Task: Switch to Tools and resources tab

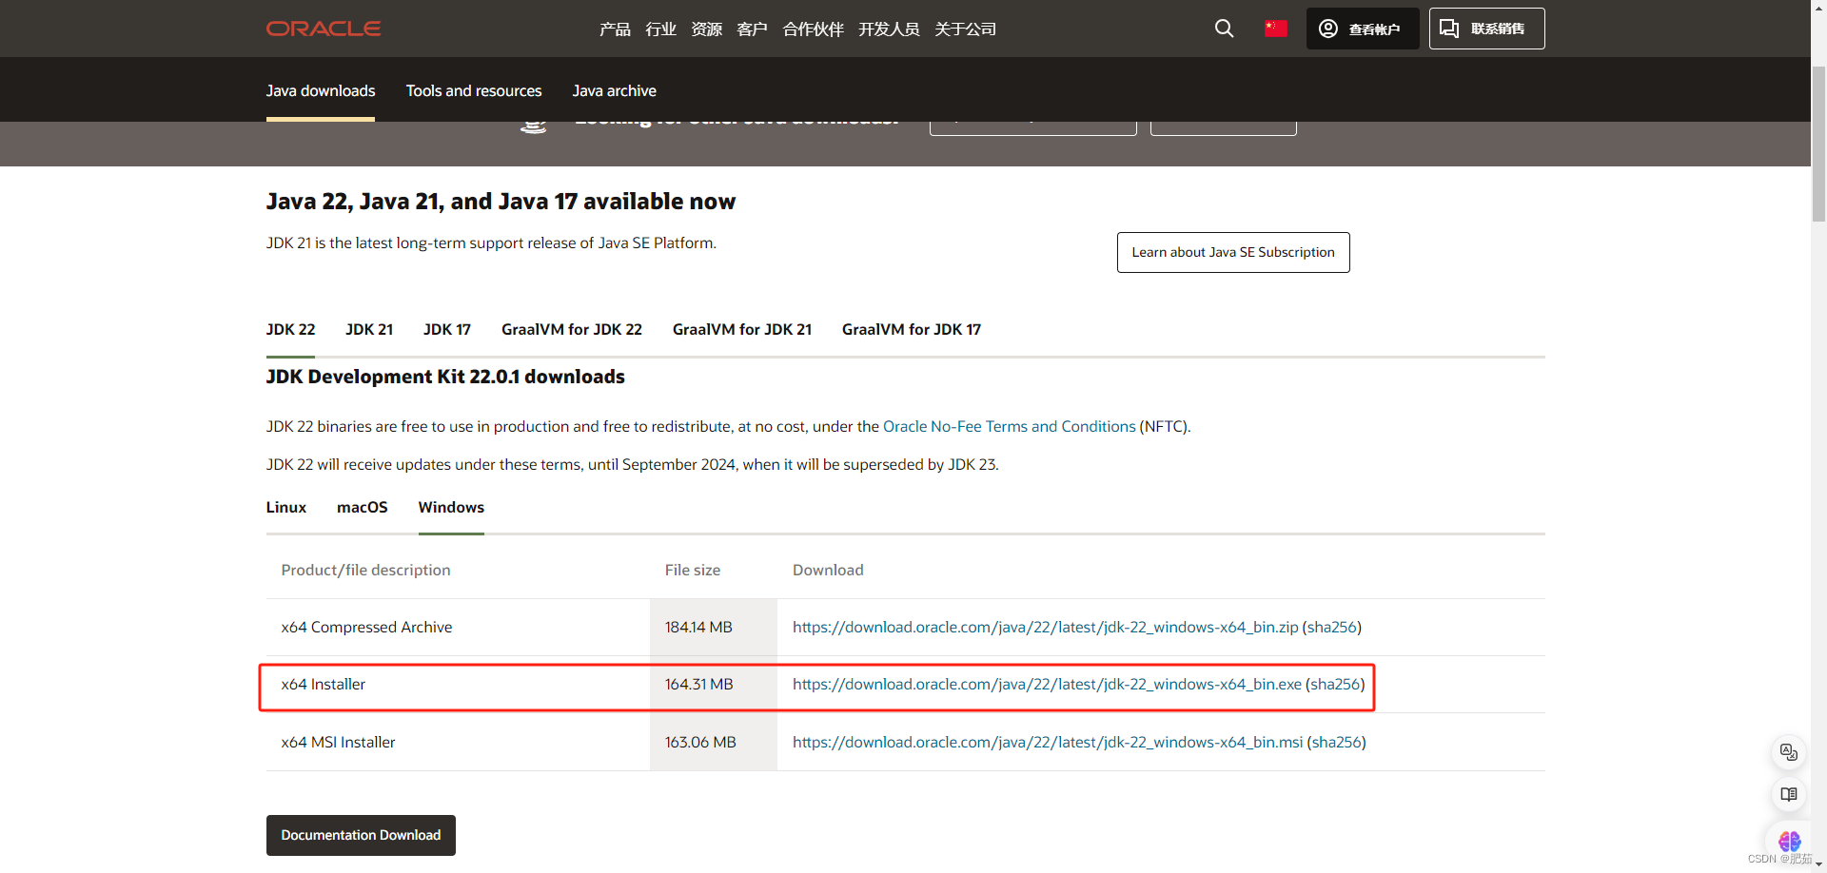Action: tap(474, 90)
